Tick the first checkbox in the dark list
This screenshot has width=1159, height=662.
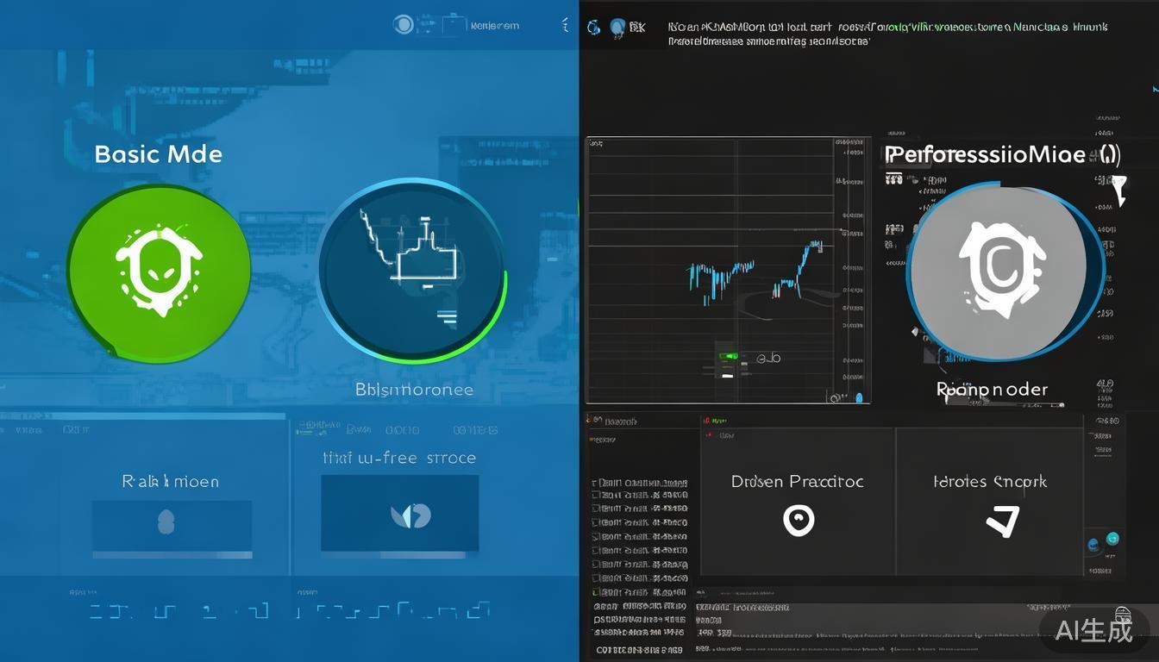tap(595, 484)
